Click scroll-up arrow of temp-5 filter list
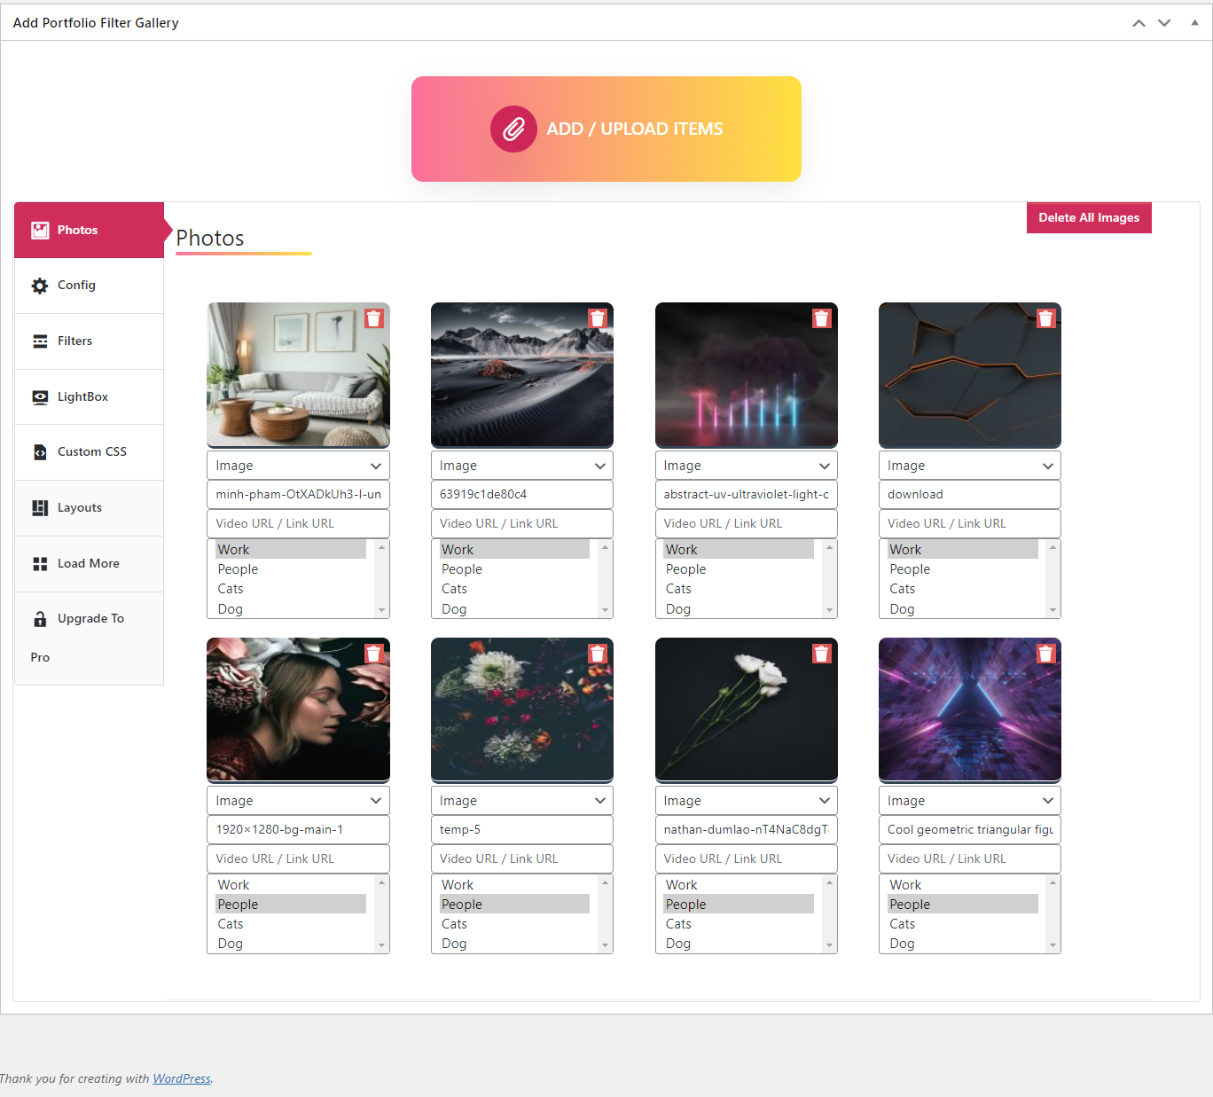Screen dimensions: 1213x1097 [x=606, y=882]
